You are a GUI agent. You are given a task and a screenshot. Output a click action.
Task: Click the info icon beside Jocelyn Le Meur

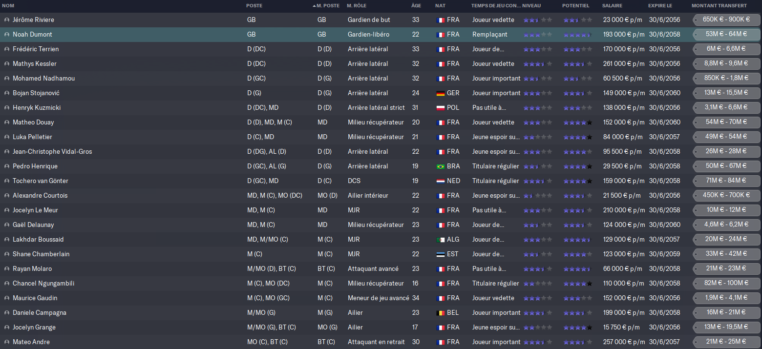(7, 210)
